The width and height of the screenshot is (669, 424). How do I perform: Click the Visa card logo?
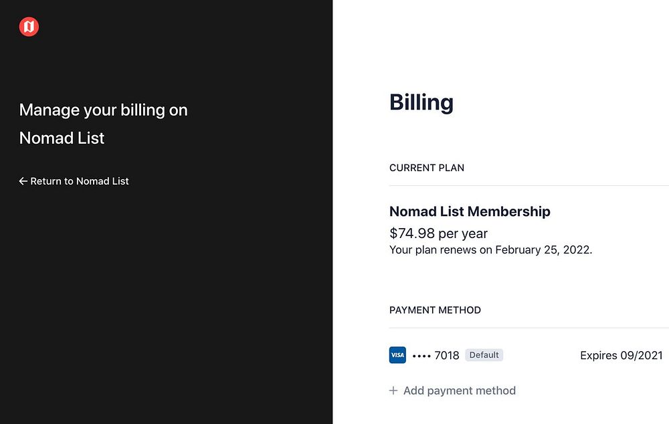coord(397,355)
